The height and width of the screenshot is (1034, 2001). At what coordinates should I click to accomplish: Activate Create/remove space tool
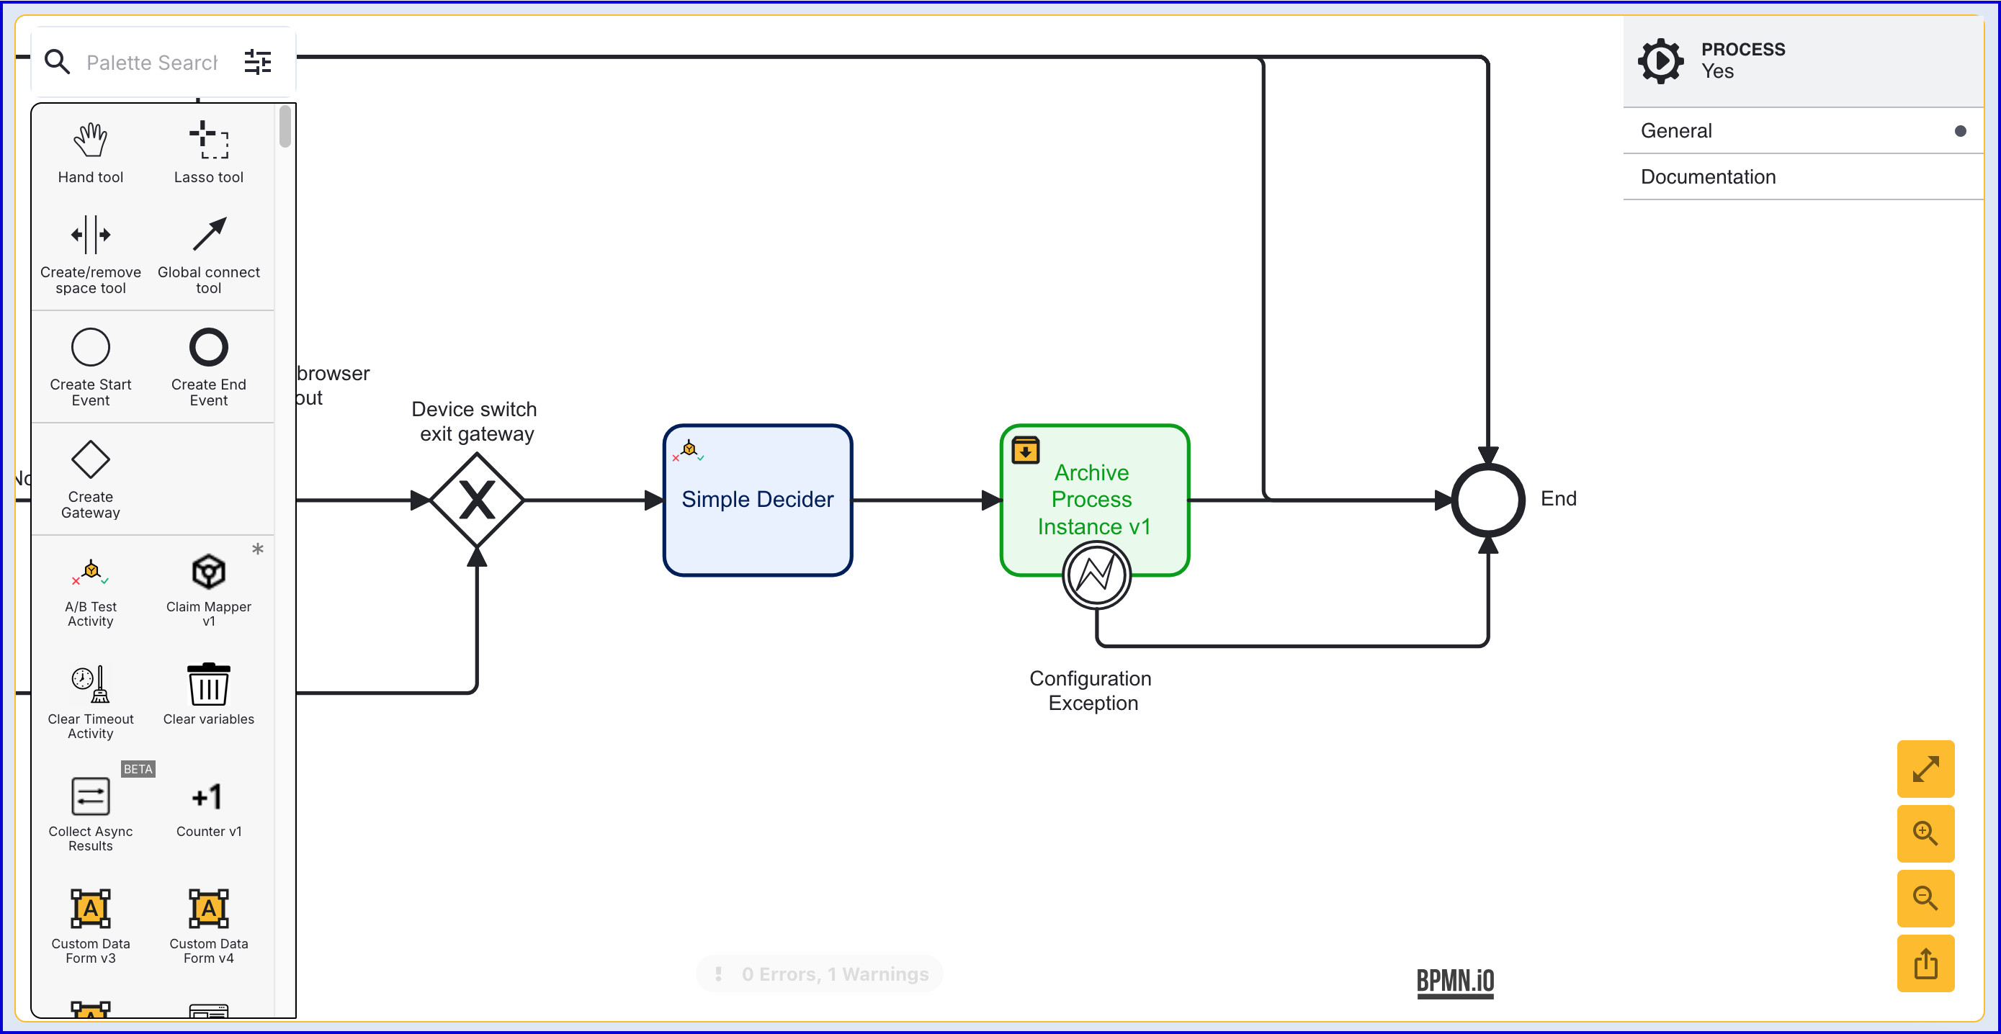(x=91, y=256)
